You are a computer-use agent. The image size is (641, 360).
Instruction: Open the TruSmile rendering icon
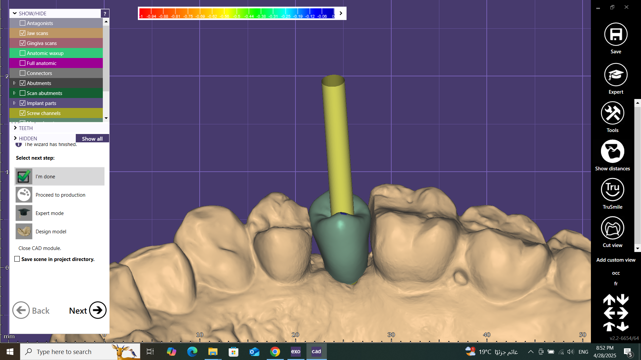tap(612, 190)
